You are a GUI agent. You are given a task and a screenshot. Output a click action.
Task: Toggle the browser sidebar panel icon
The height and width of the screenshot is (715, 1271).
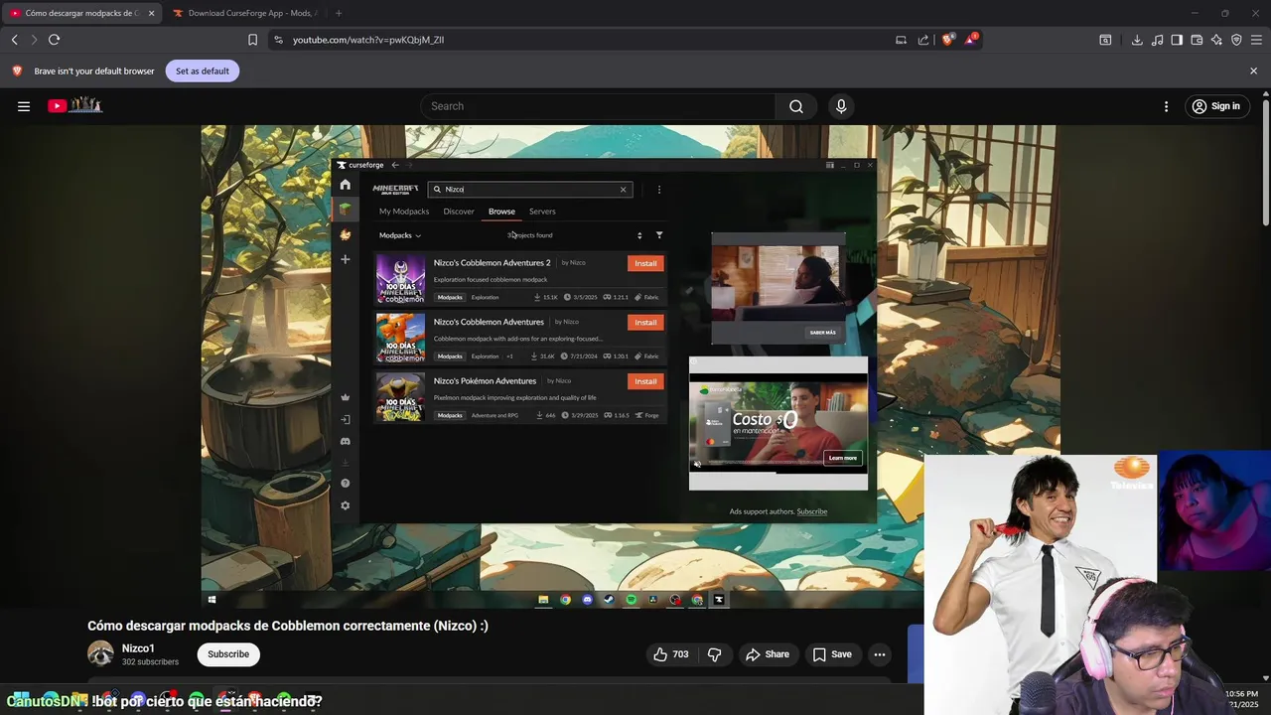1177,40
